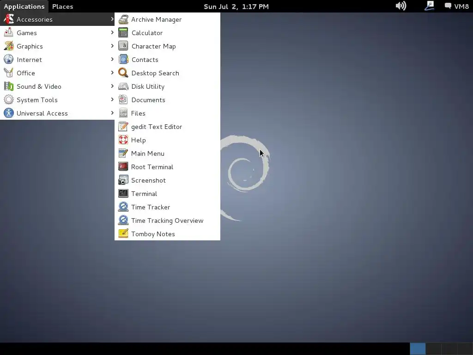
Task: Expand the Graphics submenu arrow
Action: click(x=112, y=46)
